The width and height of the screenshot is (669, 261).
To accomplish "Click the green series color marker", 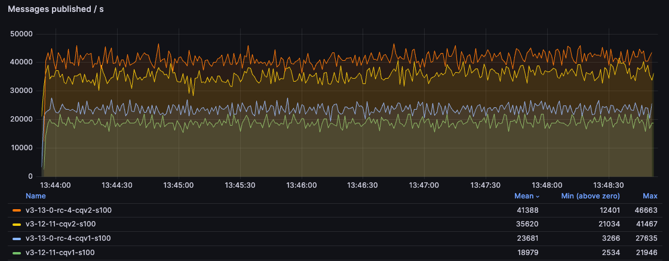I will click(x=17, y=253).
